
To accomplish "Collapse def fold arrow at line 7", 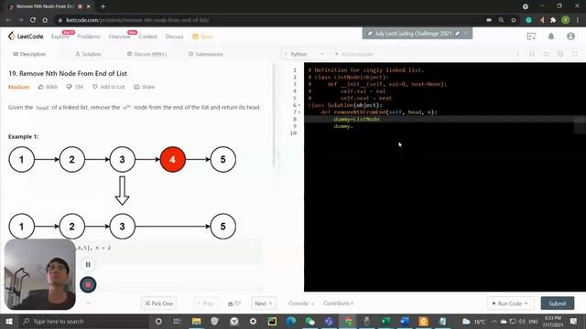I will [x=299, y=112].
